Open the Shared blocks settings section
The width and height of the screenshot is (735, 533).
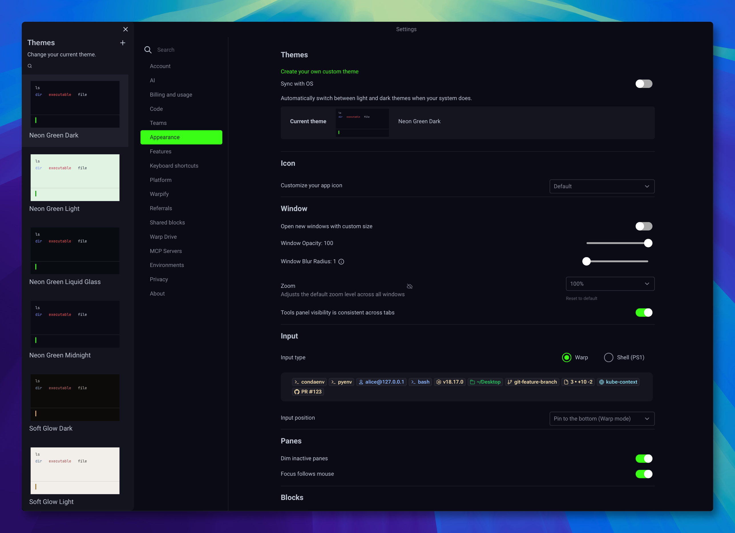click(x=181, y=223)
